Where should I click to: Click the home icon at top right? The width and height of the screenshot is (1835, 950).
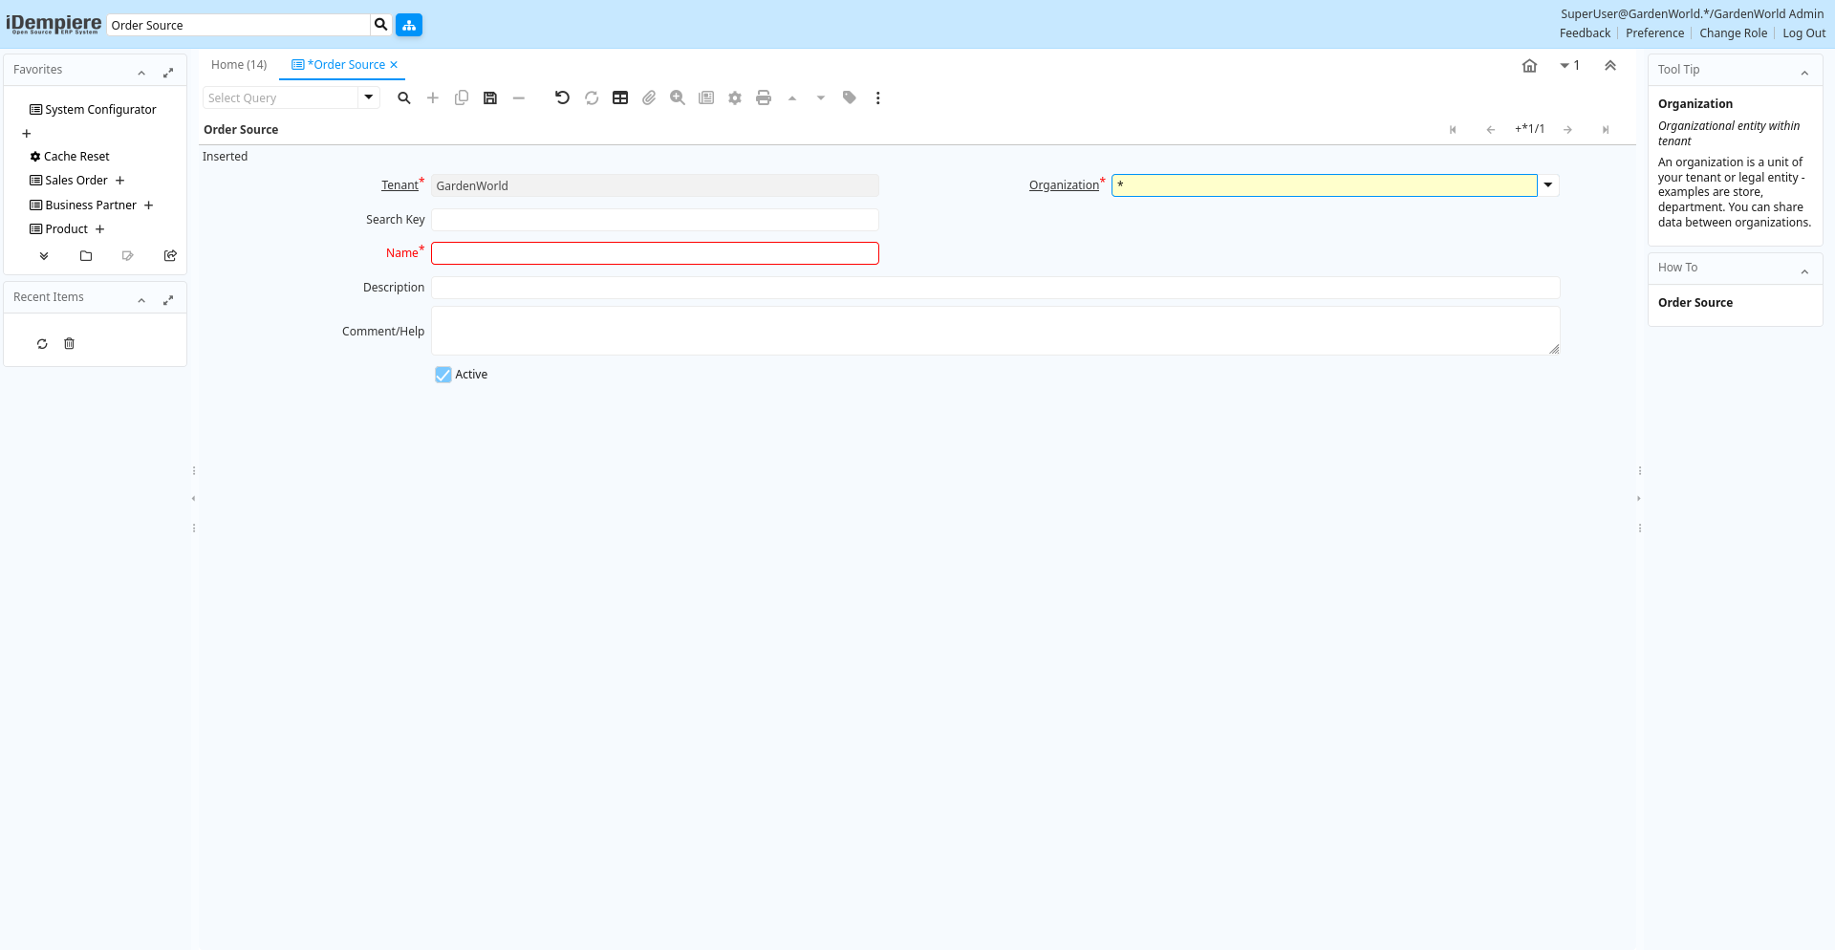pos(1529,66)
